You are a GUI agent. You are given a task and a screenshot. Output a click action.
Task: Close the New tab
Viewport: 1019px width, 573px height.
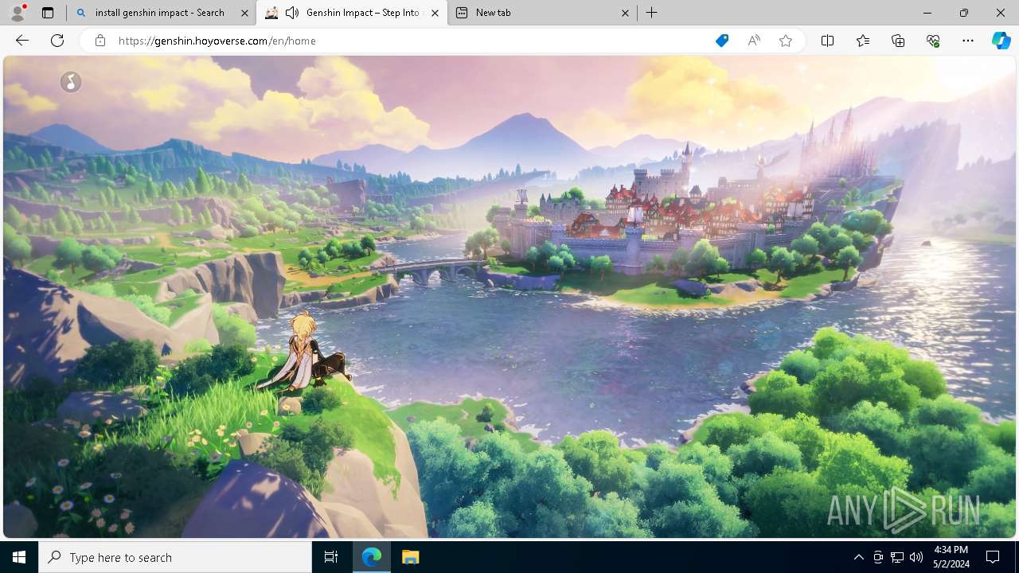coord(625,13)
